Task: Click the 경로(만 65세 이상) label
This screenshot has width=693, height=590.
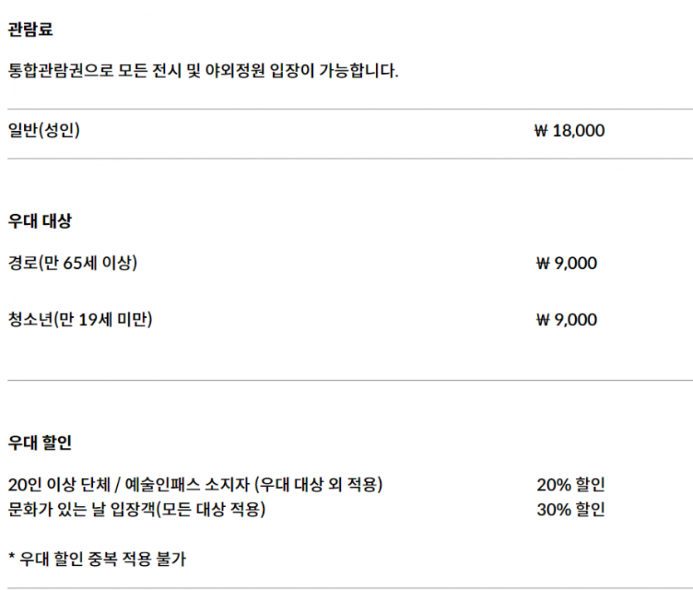Action: 72,262
